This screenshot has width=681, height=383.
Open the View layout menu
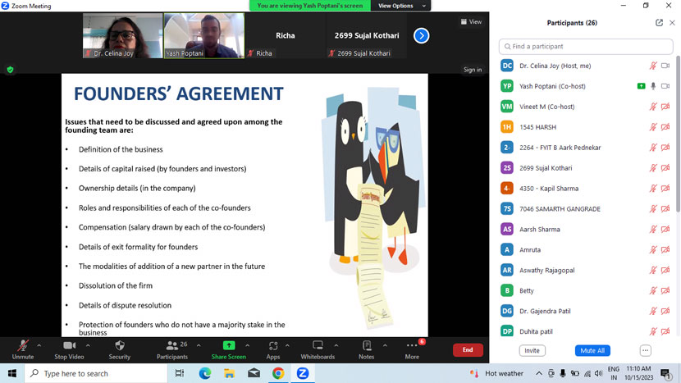pyautogui.click(x=471, y=22)
